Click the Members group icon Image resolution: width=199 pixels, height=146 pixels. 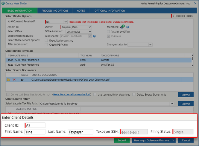click(x=122, y=27)
